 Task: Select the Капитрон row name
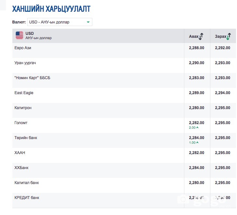point(23,108)
